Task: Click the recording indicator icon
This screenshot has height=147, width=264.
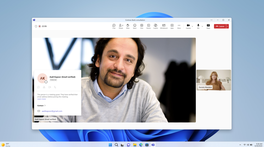Action: coord(39,26)
